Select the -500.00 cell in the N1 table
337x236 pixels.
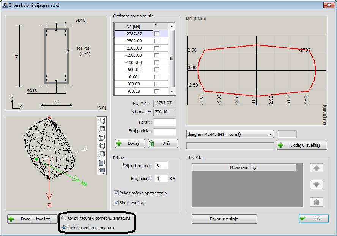(134, 70)
